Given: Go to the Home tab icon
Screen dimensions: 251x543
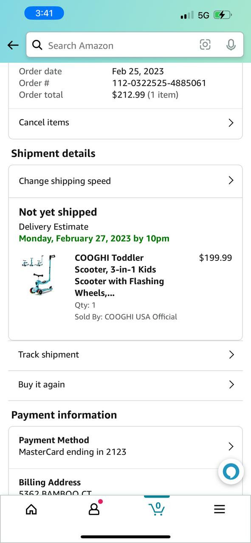Looking at the screenshot, I should click(x=31, y=509).
